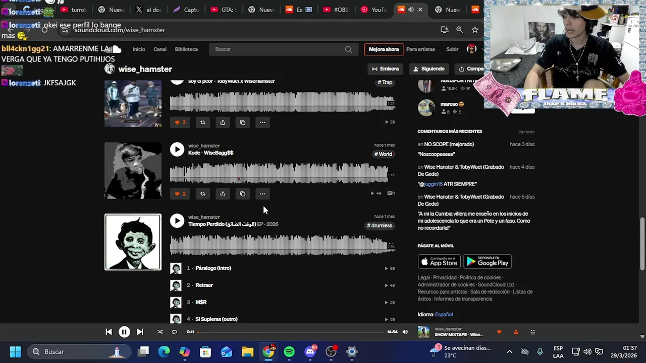The image size is (646, 363).
Task: Repost the Kode - WiseBagg$$ track
Action: (202, 194)
